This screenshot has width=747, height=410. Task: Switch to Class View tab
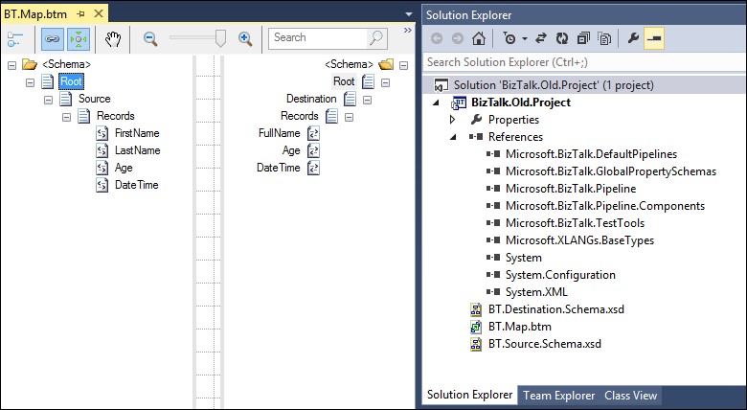631,396
